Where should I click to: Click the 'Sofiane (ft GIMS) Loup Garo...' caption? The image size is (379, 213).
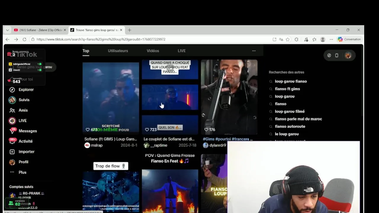(x=111, y=139)
